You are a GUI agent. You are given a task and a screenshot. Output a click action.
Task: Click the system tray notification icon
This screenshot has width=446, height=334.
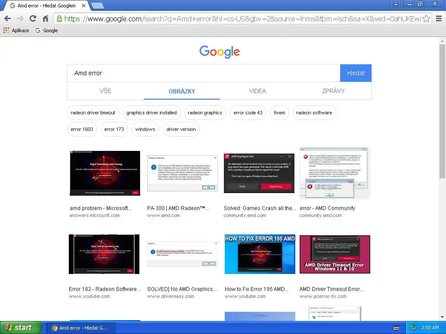[414, 328]
